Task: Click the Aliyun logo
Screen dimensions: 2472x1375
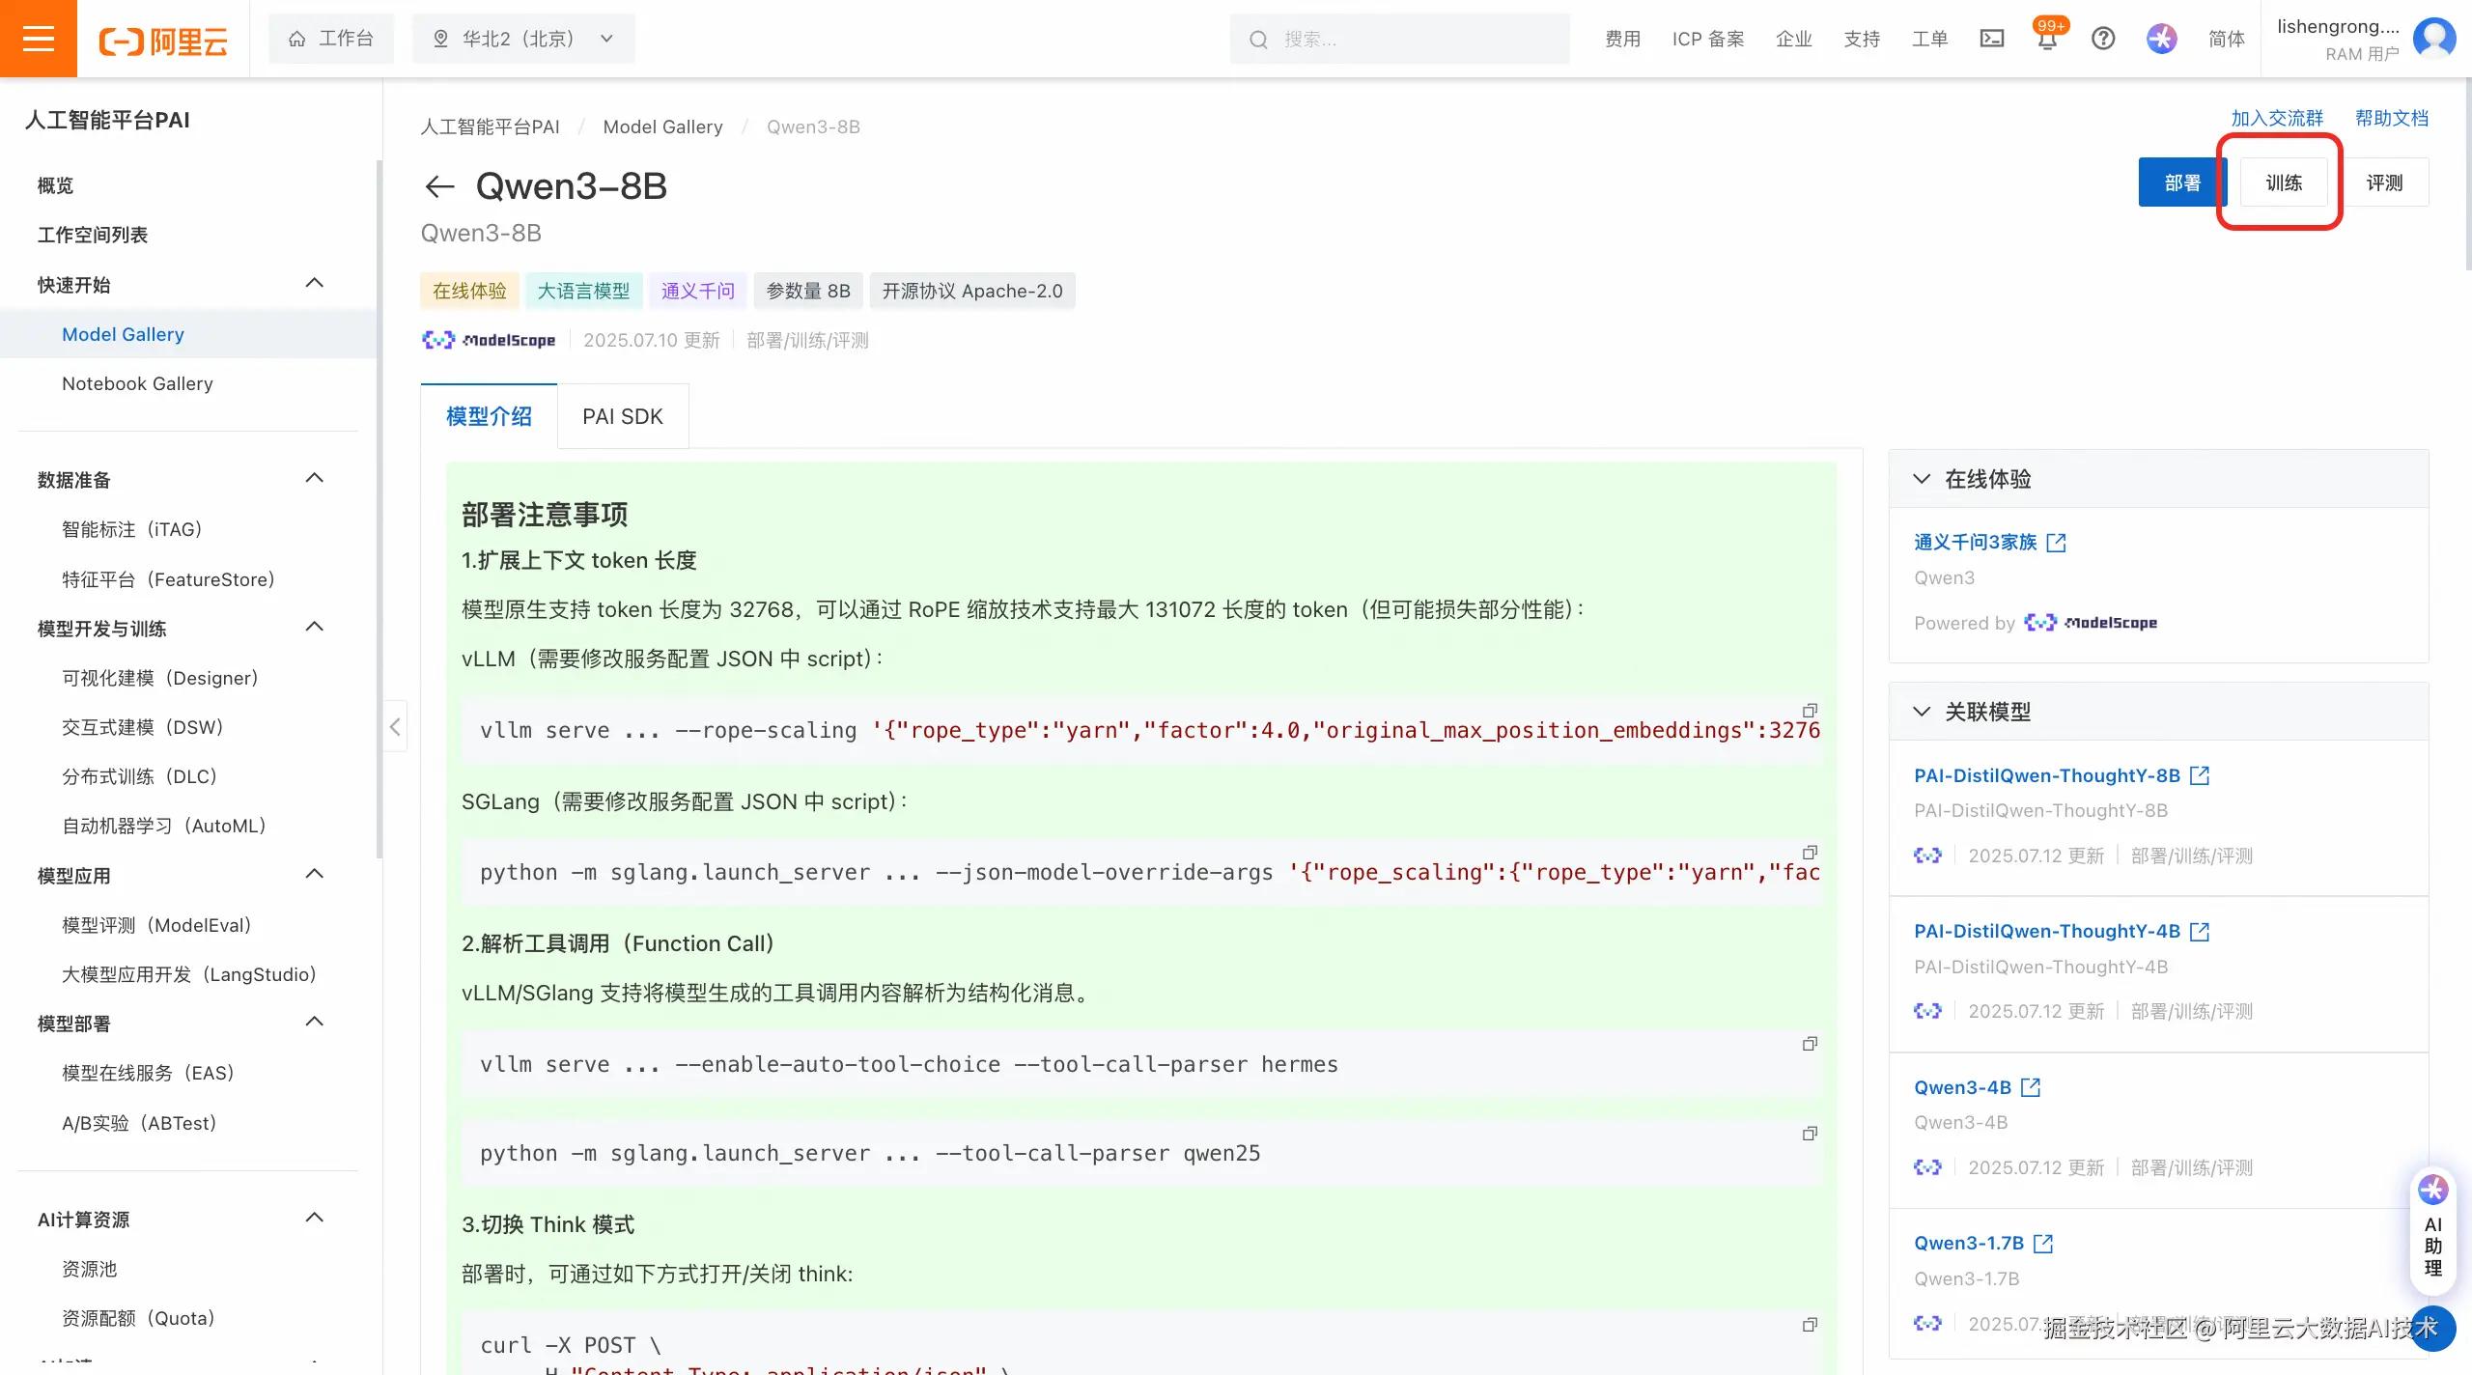Action: 163,41
